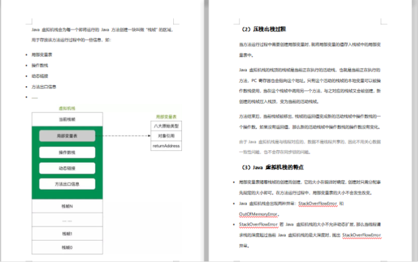Click the gray paragraph line starting "由于 Java 虚拟机栈"
The width and height of the screenshot is (420, 262).
click(310, 141)
